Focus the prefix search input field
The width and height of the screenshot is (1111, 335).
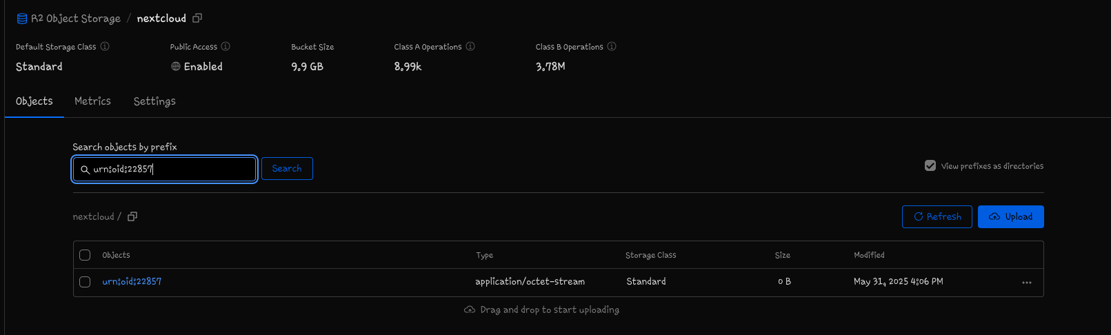[165, 169]
